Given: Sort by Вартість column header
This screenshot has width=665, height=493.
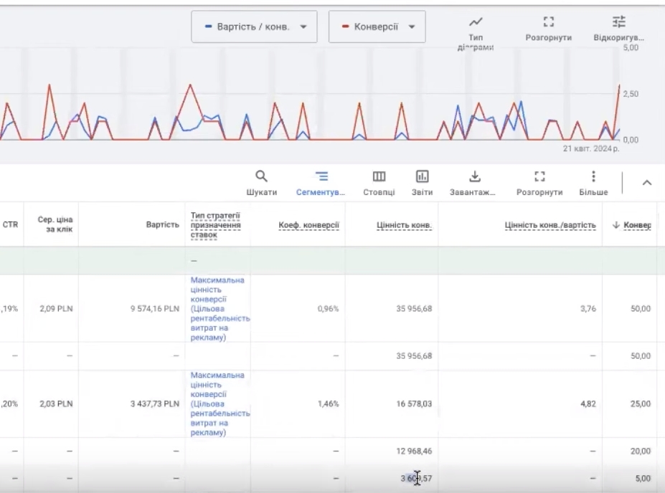Looking at the screenshot, I should click(x=164, y=225).
